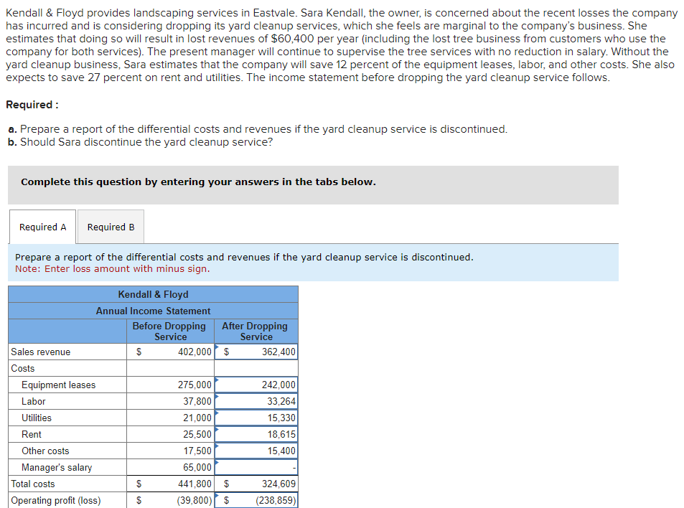Select the After Dropping Service column header
The width and height of the screenshot is (684, 508).
tap(255, 331)
